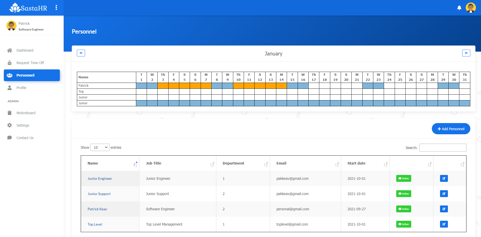
Task: Click the Software Engineer job title cell
Action: coord(160,209)
